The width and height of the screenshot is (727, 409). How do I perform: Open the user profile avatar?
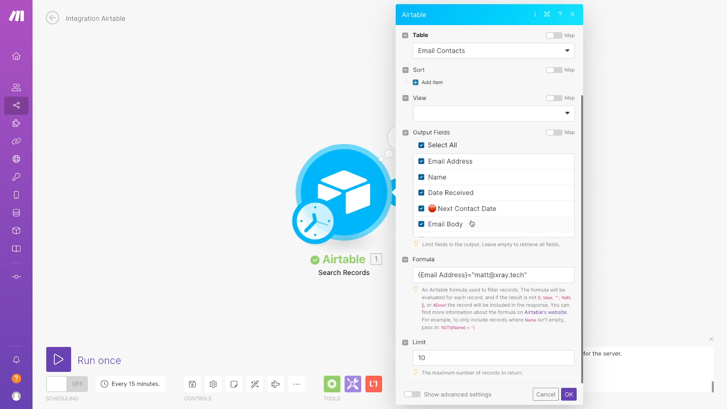[x=16, y=396]
